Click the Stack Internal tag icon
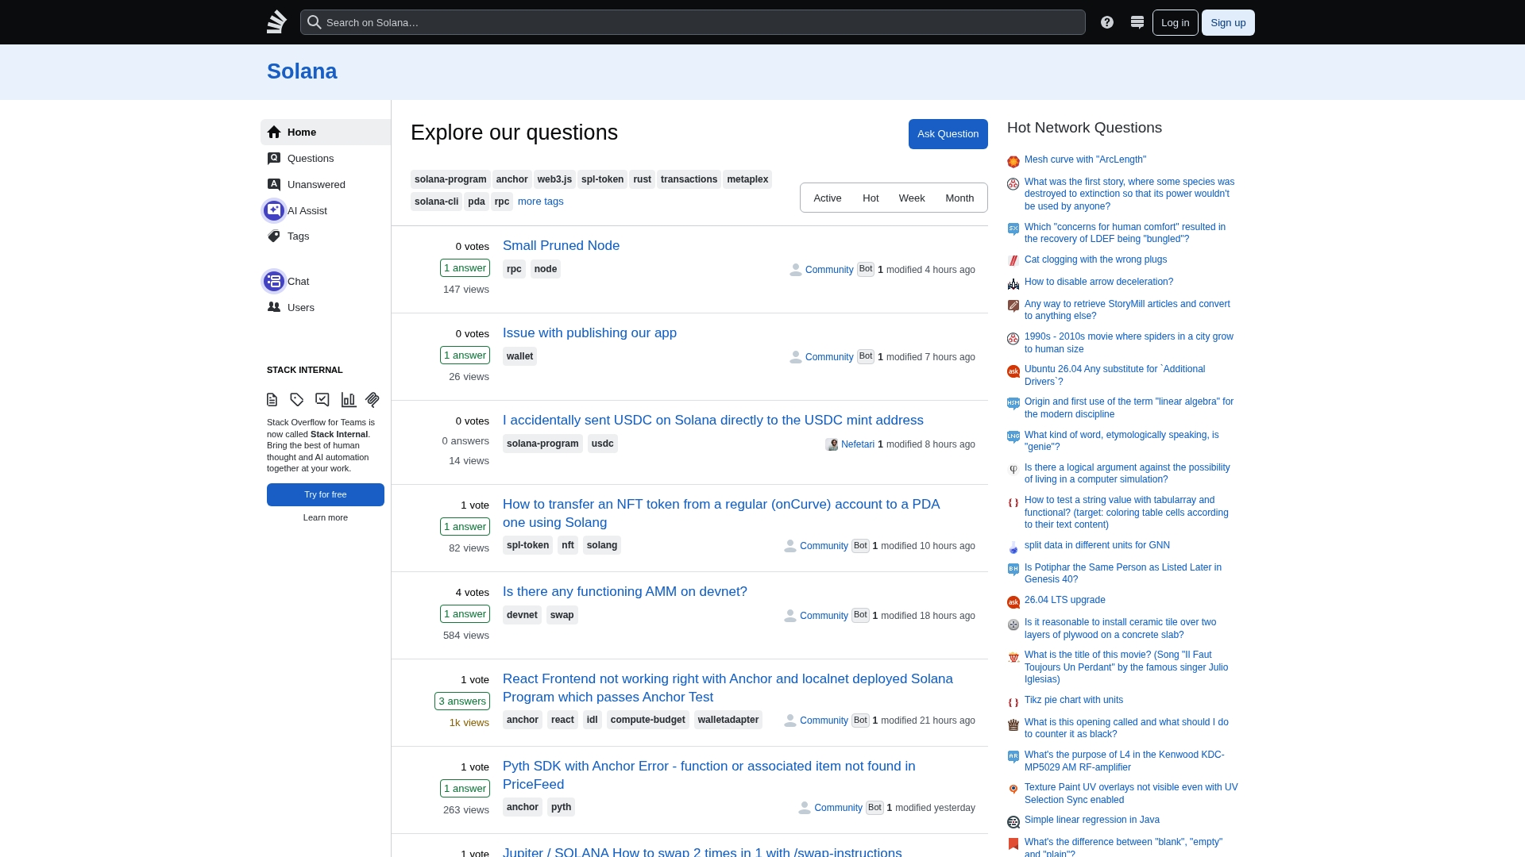The height and width of the screenshot is (857, 1525). click(297, 400)
